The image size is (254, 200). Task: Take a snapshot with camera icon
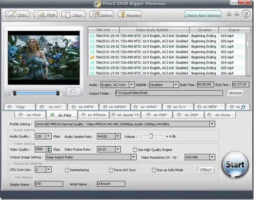click(73, 91)
